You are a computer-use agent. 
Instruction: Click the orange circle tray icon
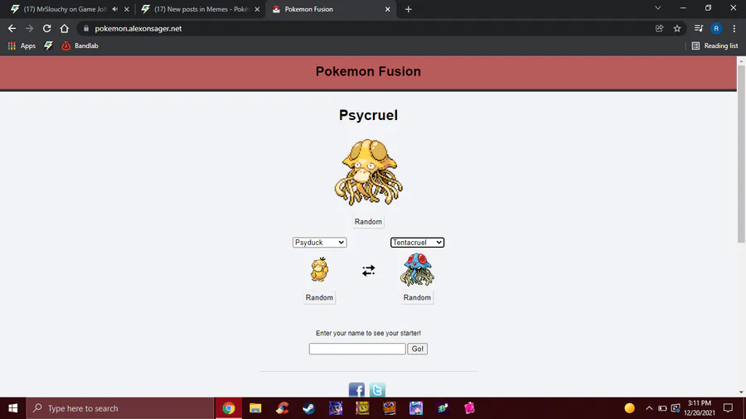629,408
